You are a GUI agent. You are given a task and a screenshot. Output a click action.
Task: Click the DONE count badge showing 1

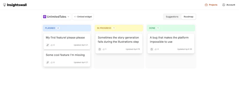158,28
